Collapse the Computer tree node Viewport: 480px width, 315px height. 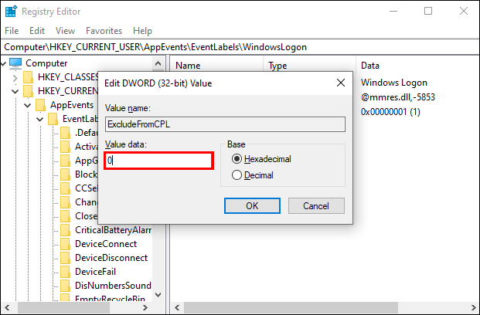[5, 63]
